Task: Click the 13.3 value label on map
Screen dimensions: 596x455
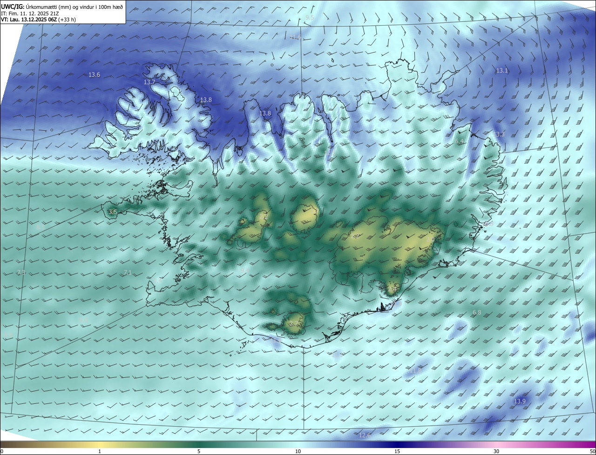Action: click(x=498, y=134)
